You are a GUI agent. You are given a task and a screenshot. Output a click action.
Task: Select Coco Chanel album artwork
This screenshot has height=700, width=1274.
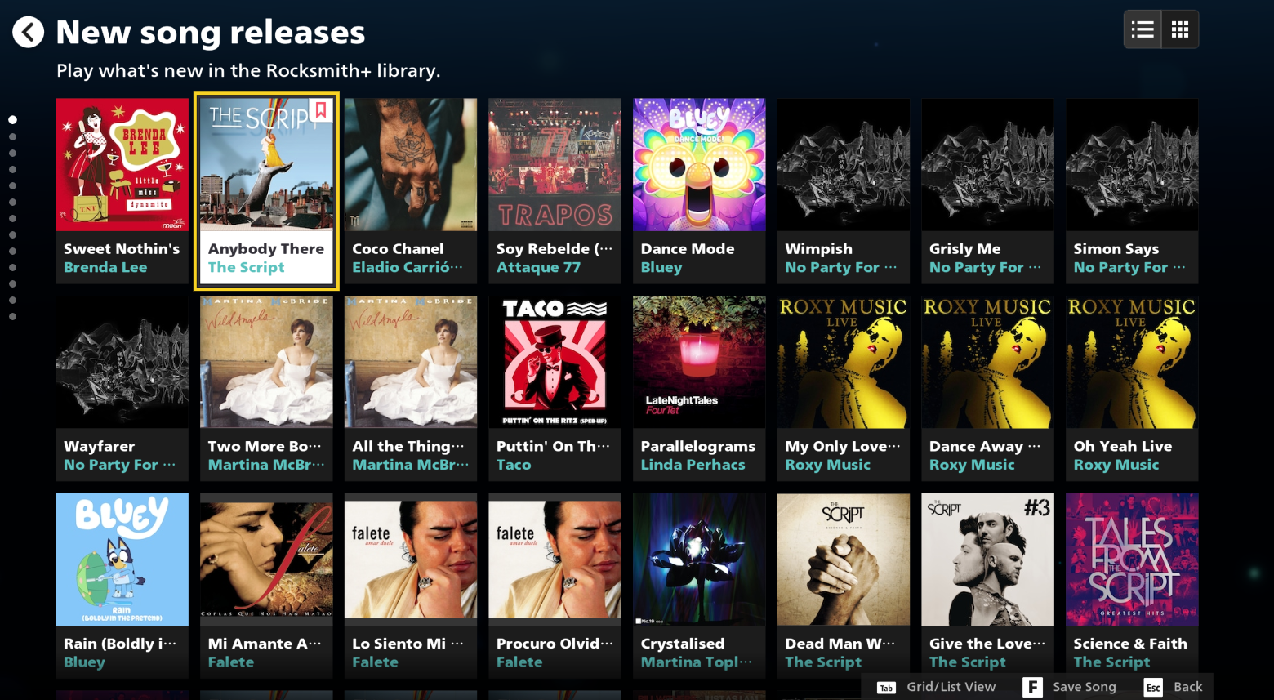[x=411, y=165]
